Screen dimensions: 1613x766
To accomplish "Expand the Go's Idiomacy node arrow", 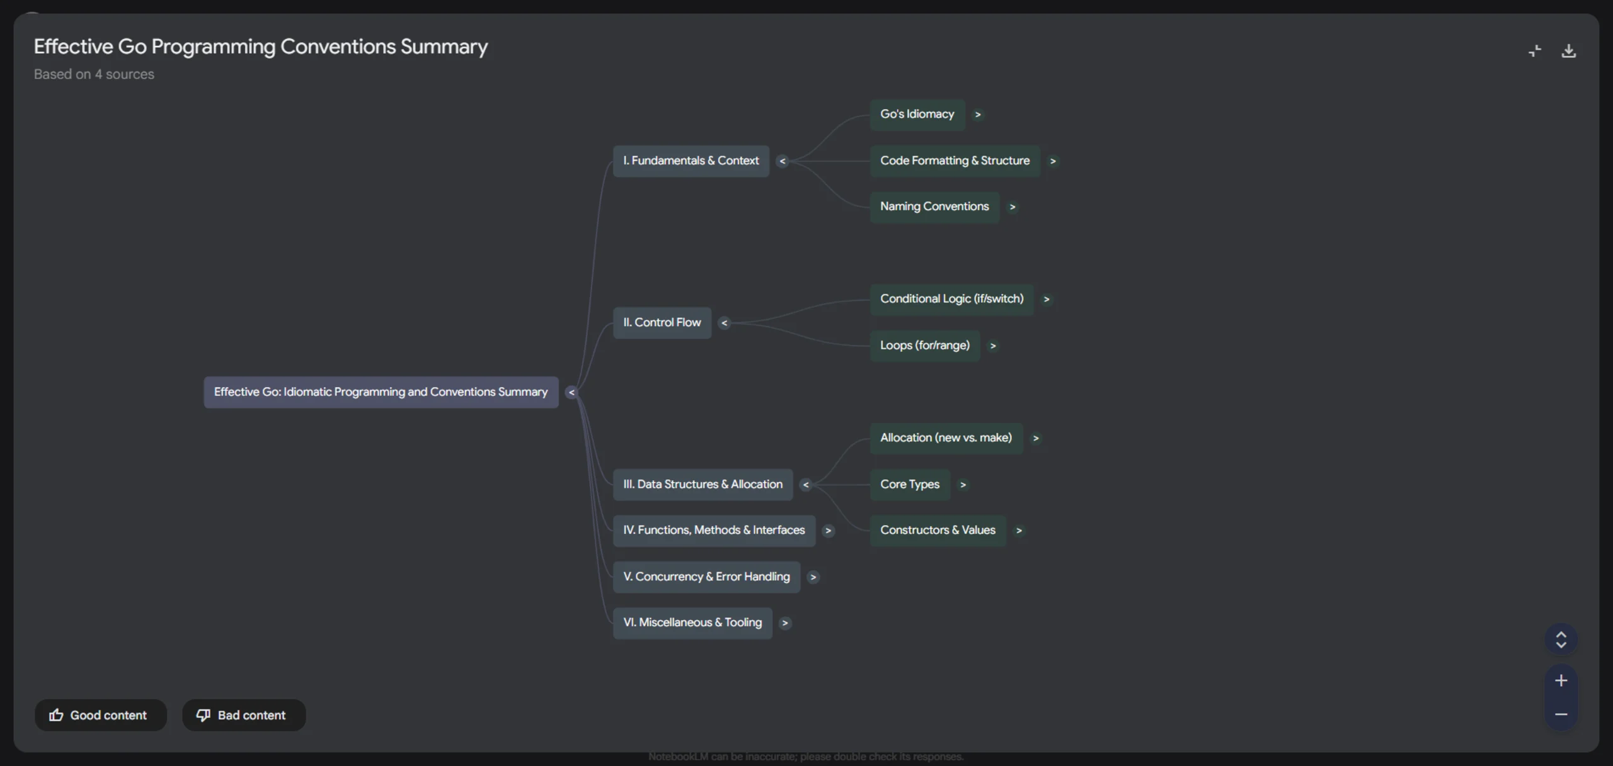I will (977, 115).
